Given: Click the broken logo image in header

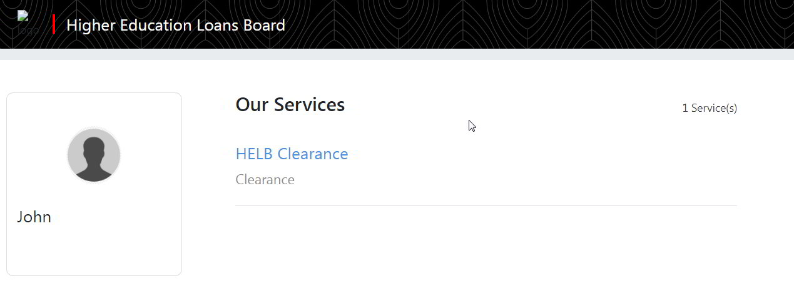Looking at the screenshot, I should (x=28, y=23).
